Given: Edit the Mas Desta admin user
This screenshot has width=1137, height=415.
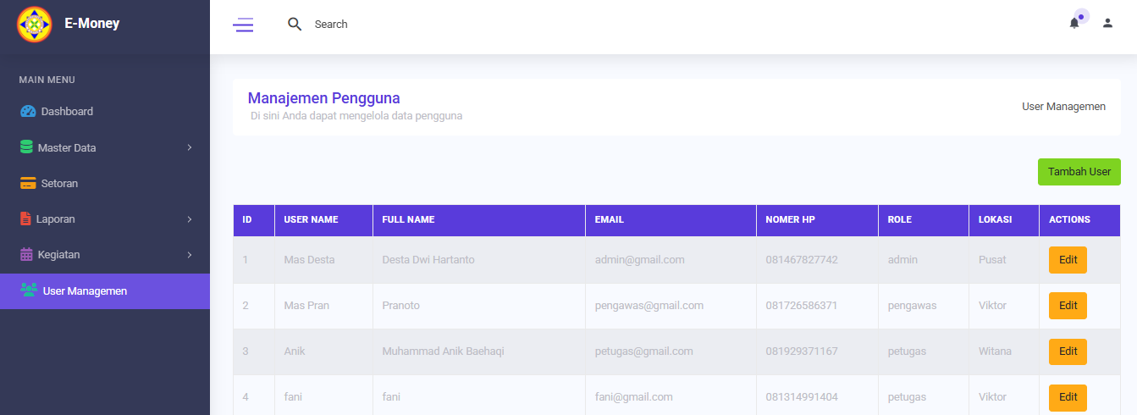Looking at the screenshot, I should (1068, 260).
